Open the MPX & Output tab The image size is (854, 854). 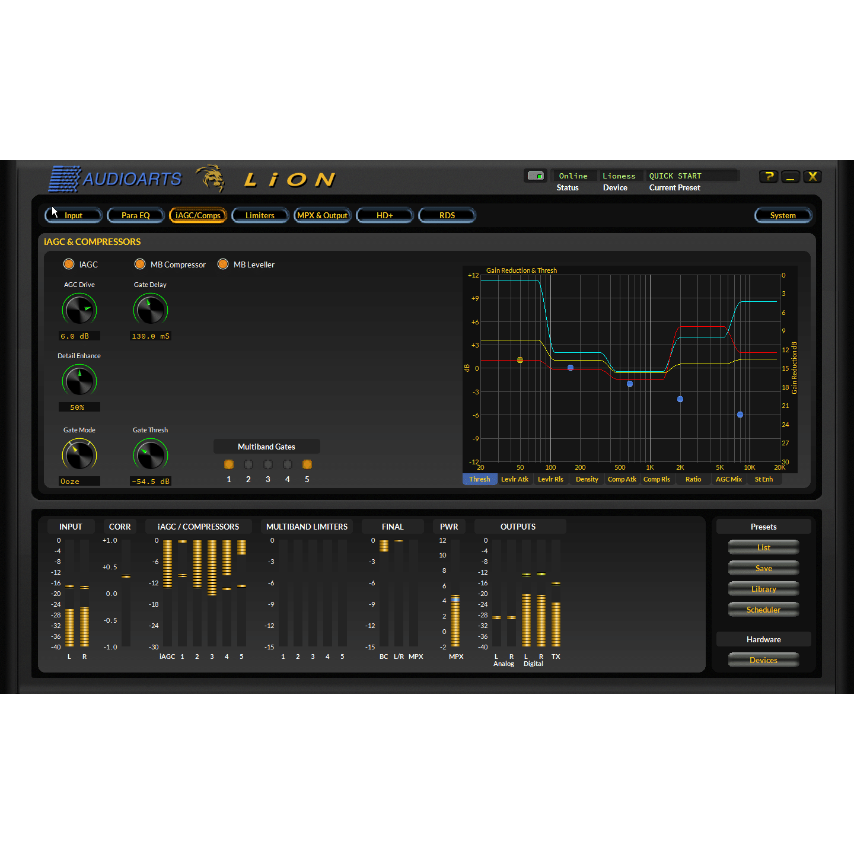click(x=323, y=215)
